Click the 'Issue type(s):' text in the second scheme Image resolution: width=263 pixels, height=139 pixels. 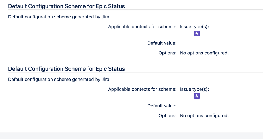(194, 89)
